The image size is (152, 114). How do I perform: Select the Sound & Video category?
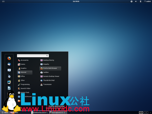[24, 88]
